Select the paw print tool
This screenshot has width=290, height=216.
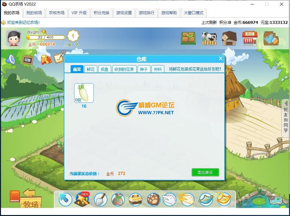pos(153,199)
